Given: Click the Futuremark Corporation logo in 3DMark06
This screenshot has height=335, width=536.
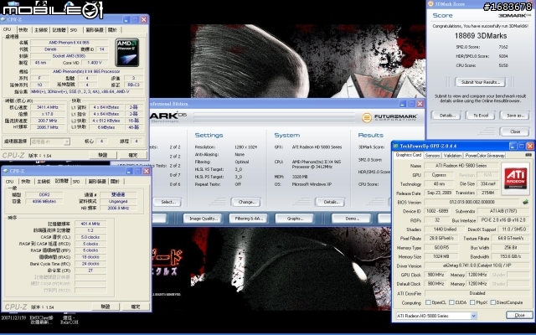Looking at the screenshot, I should click(389, 117).
